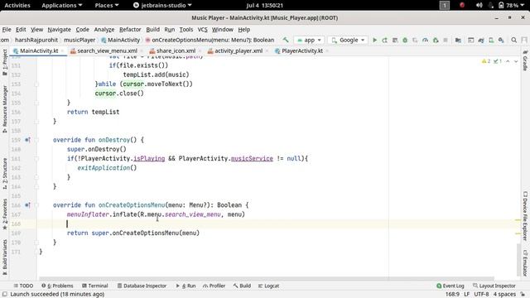Open Search Everywhere magnifier icon

pos(513,40)
